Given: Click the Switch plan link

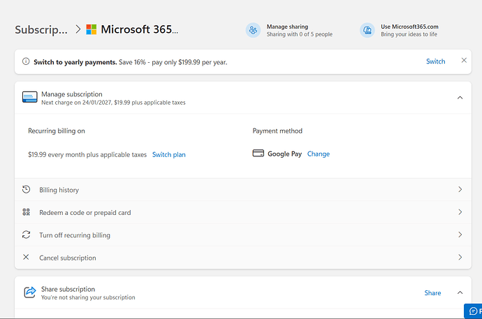Looking at the screenshot, I should coord(169,154).
